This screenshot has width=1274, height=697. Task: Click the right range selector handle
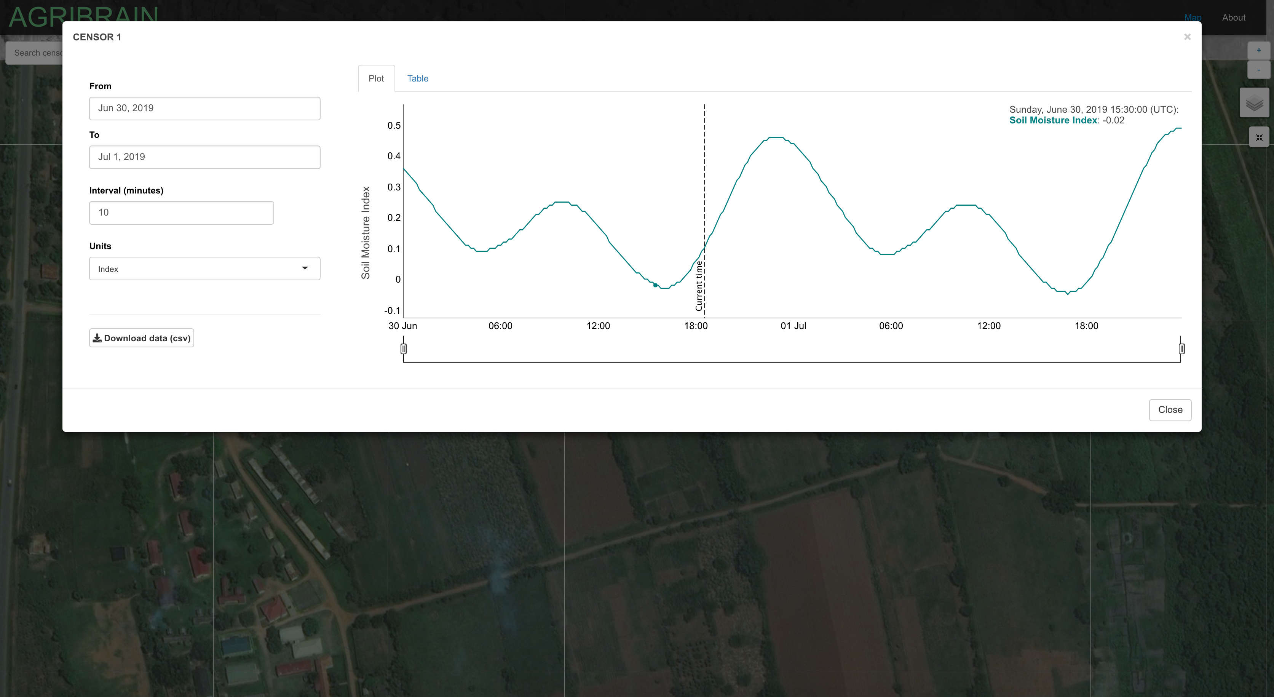(1181, 349)
